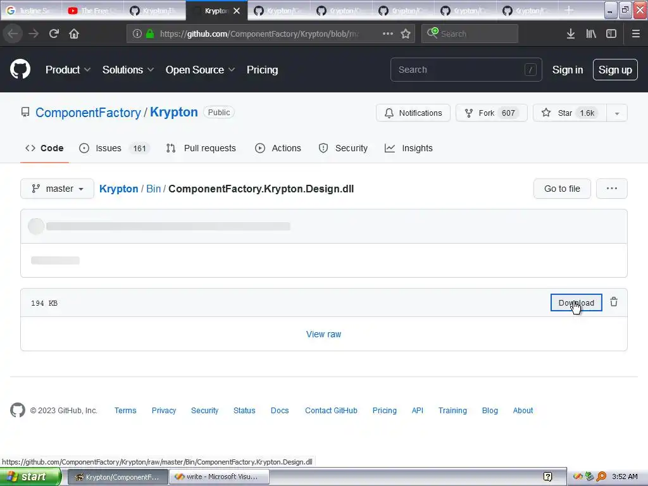Reload the current page

click(54, 34)
